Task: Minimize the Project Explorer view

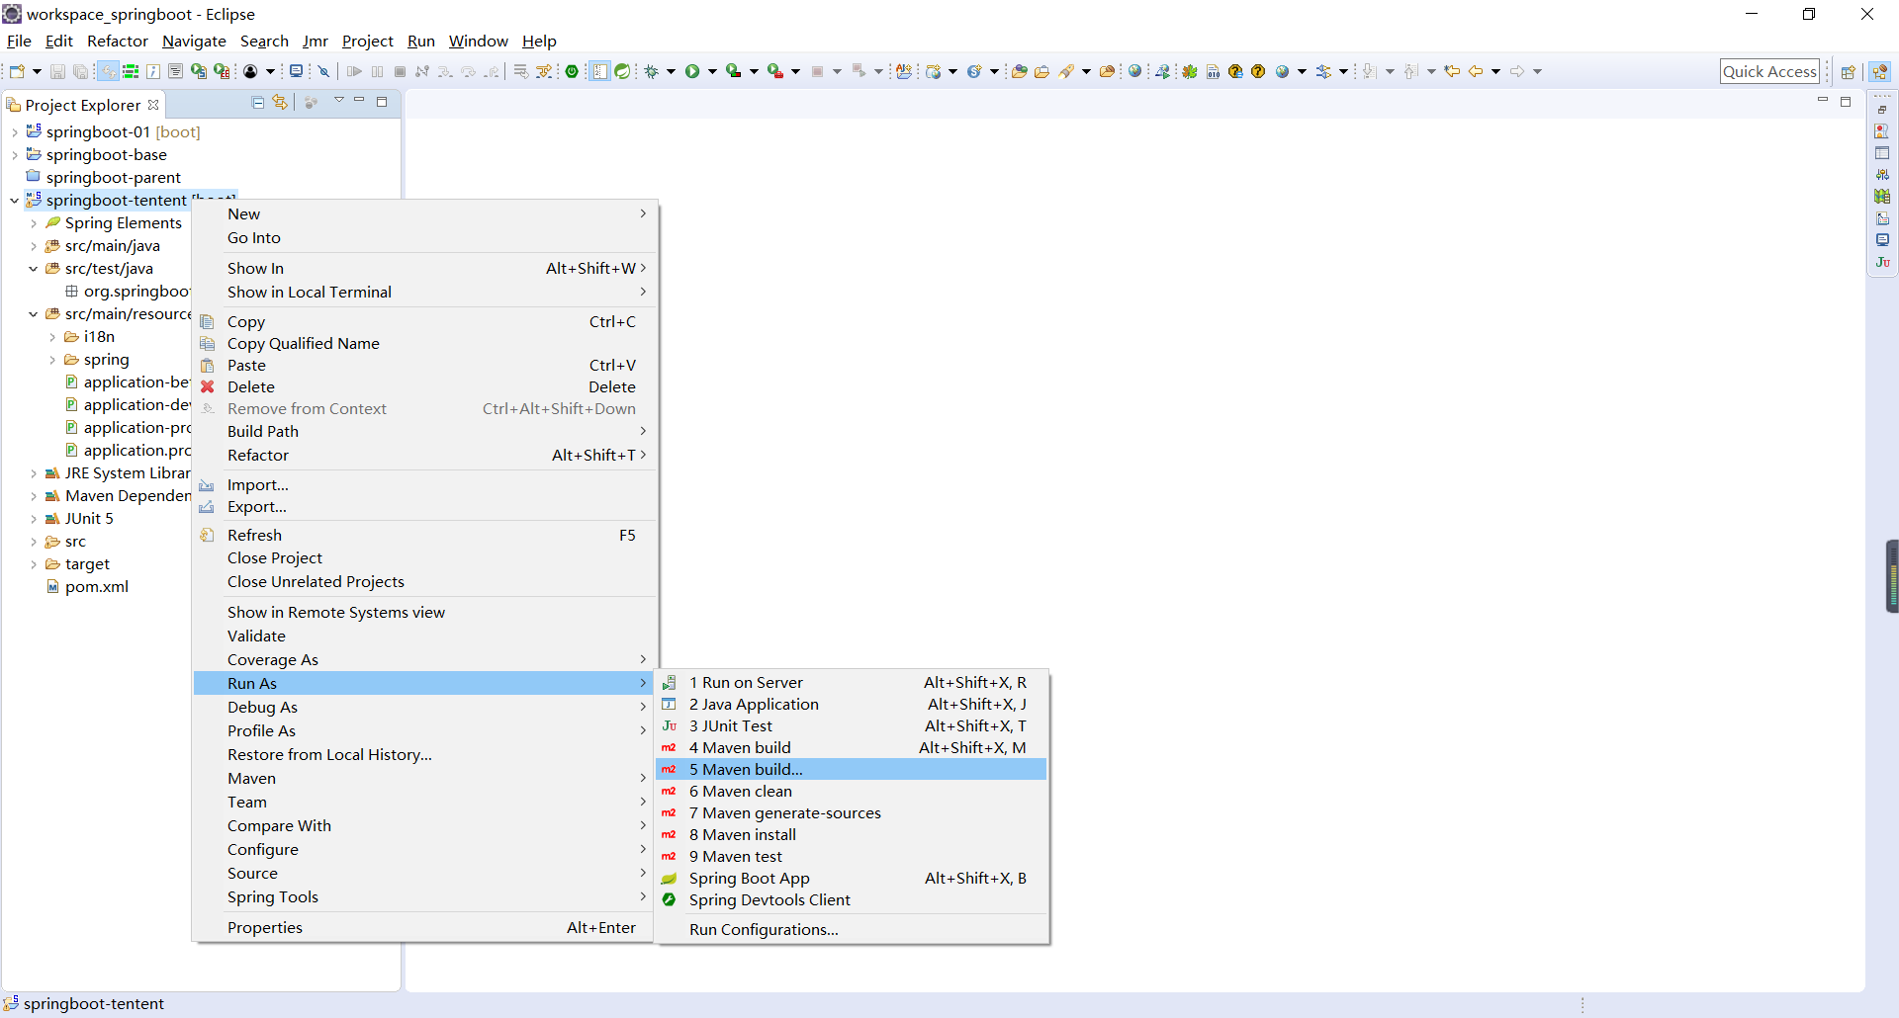Action: click(x=359, y=101)
